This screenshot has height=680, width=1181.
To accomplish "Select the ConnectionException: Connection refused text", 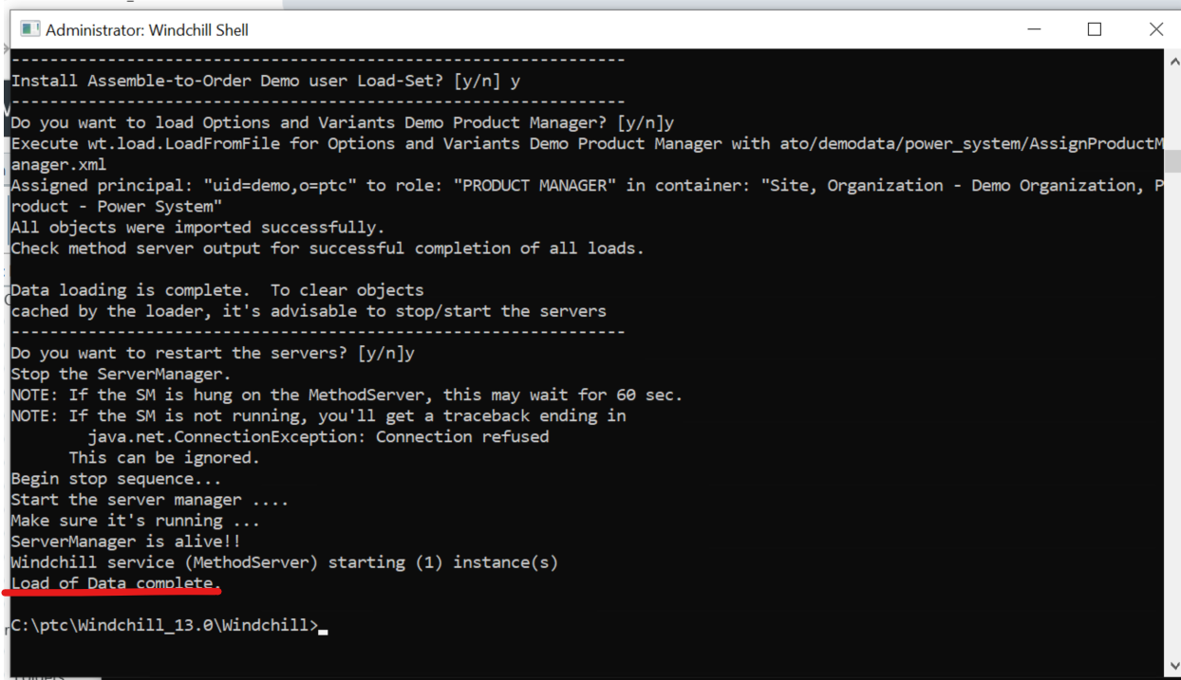I will pyautogui.click(x=319, y=436).
